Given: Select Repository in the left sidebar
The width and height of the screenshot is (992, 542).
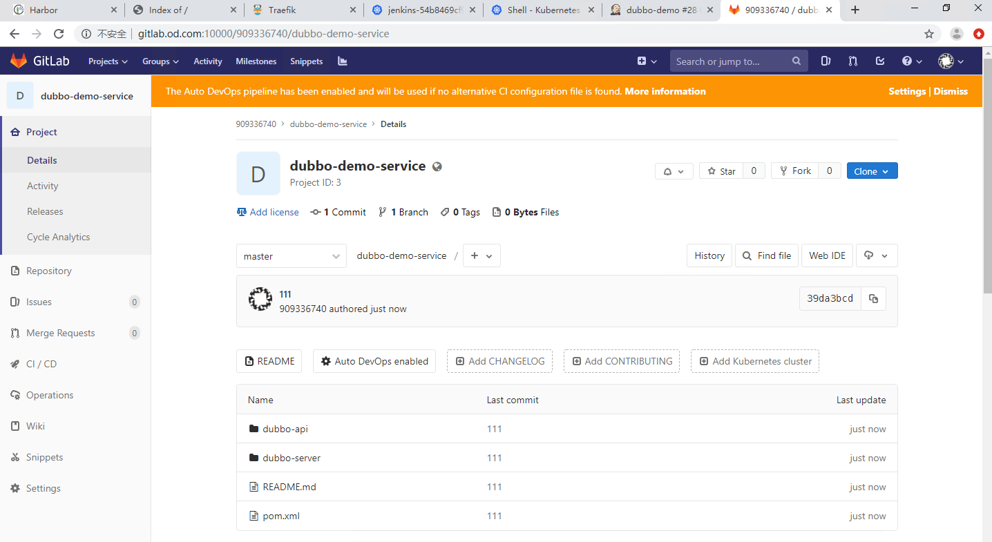Looking at the screenshot, I should pyautogui.click(x=48, y=271).
